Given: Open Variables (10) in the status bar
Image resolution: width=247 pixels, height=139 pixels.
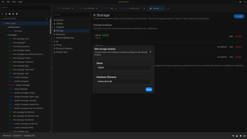Looking at the screenshot, I should tap(29, 136).
